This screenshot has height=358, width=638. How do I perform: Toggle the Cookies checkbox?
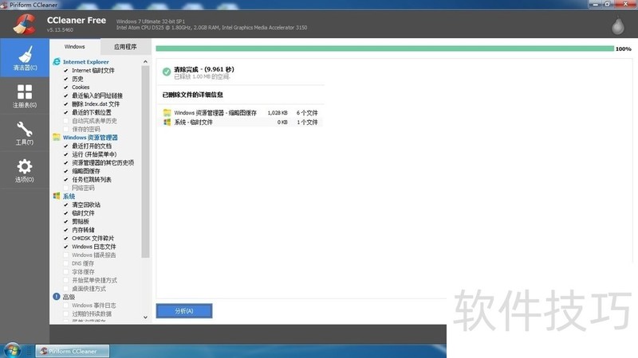coord(66,88)
